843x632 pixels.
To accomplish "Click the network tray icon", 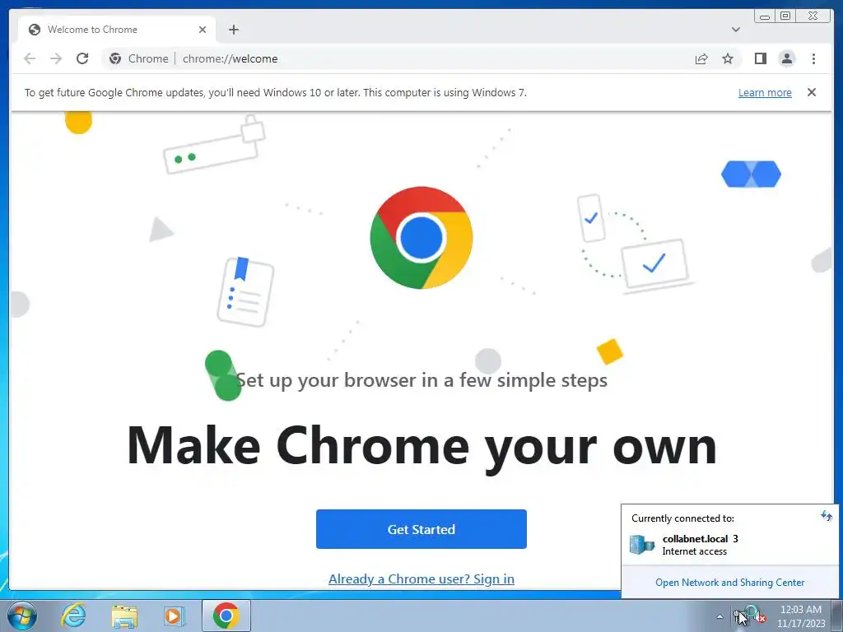I will tap(739, 616).
